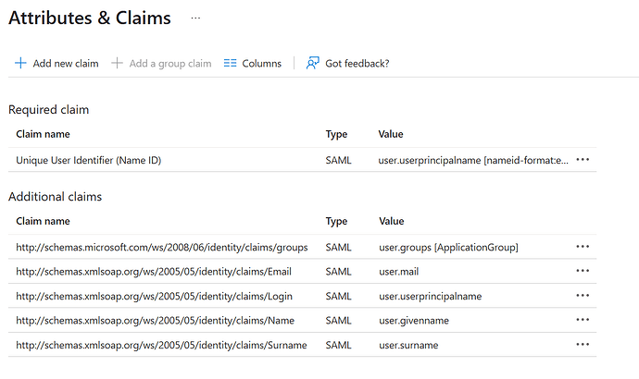This screenshot has width=639, height=379.
Task: Open more options for the Login claim
Action: [x=583, y=296]
